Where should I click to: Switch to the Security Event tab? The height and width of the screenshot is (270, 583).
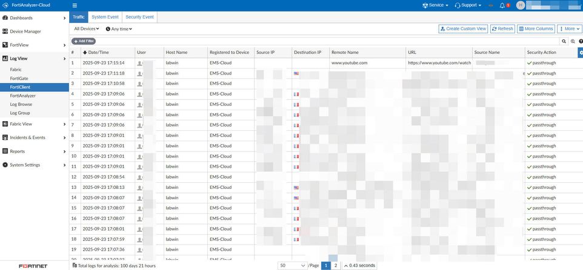click(140, 17)
